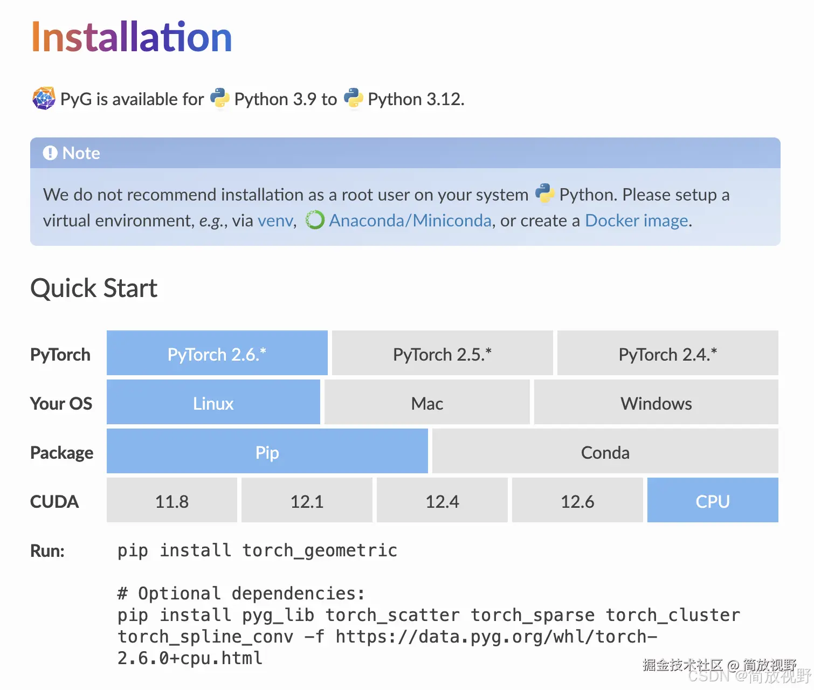The width and height of the screenshot is (814, 690).
Task: Select the PyTorch 2.6.* option
Action: coord(217,353)
